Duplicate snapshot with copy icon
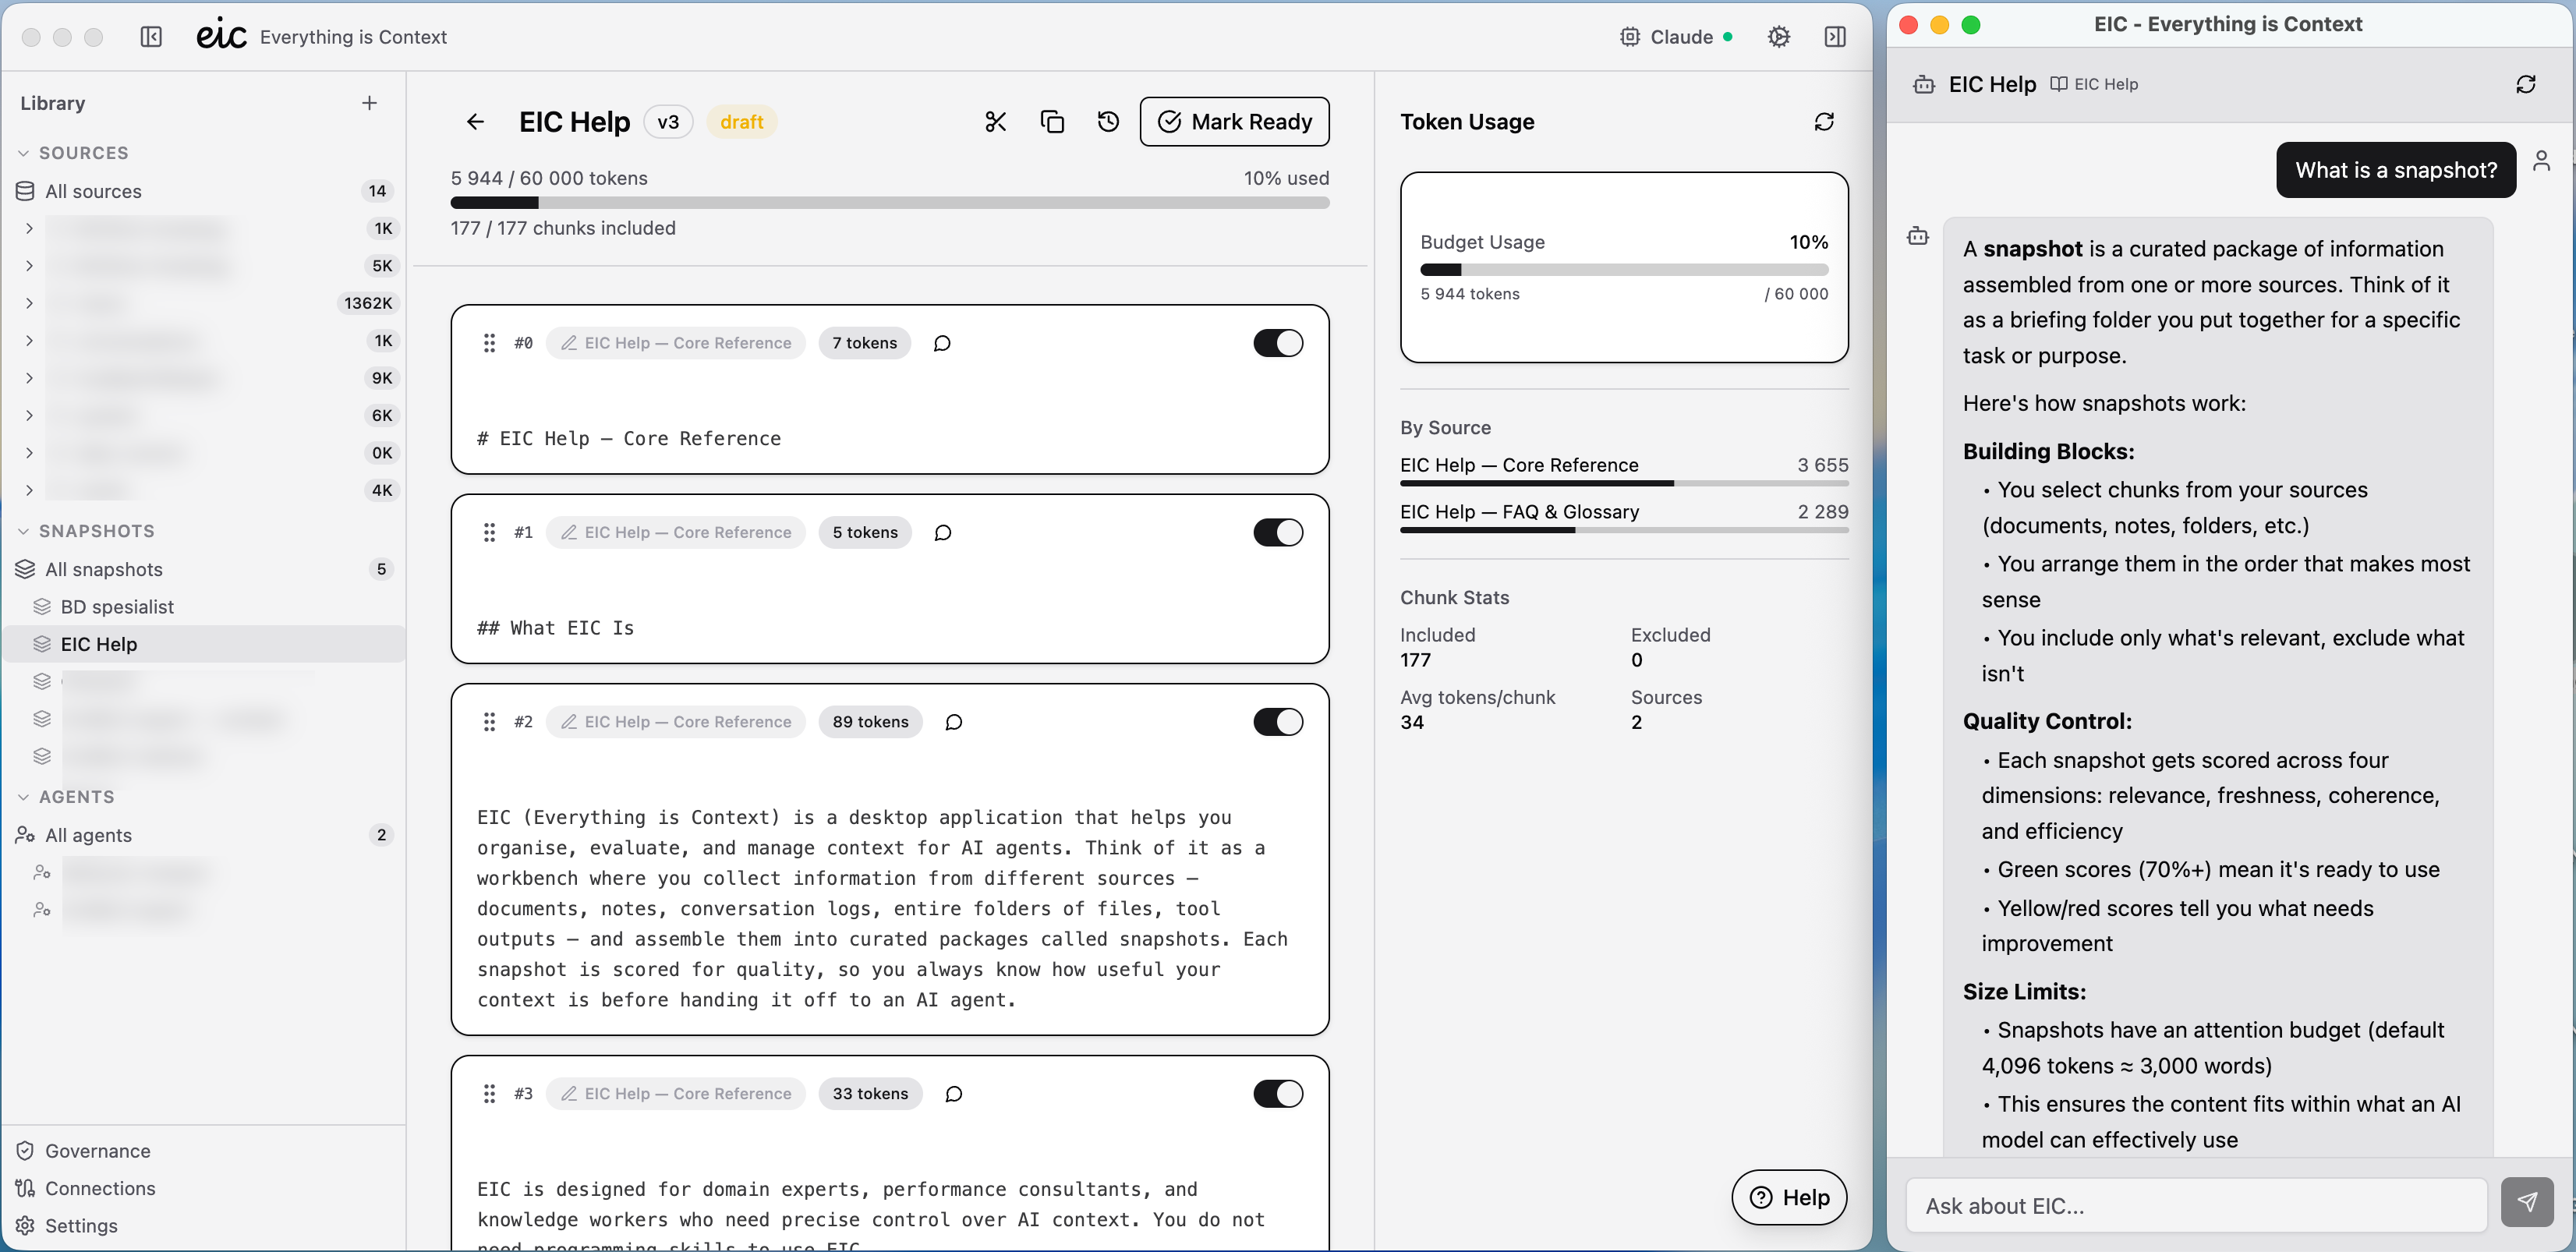The width and height of the screenshot is (2576, 1252). [1052, 122]
